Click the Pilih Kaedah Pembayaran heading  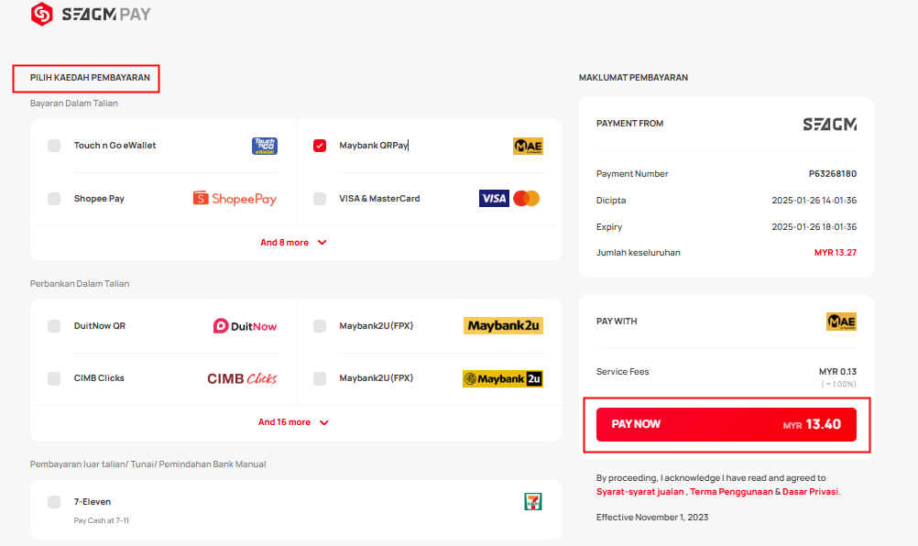coord(90,77)
